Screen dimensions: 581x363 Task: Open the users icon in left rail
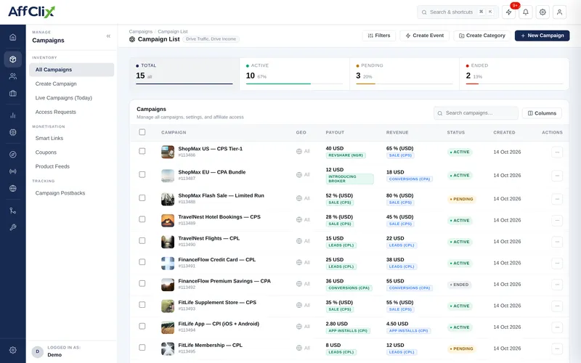coord(12,76)
